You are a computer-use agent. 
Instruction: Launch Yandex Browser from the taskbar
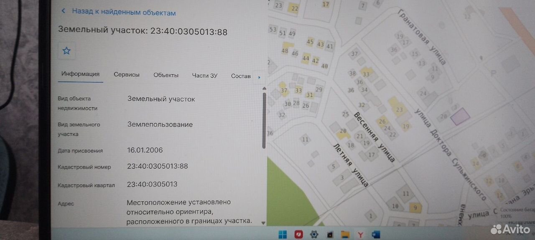pos(360,234)
